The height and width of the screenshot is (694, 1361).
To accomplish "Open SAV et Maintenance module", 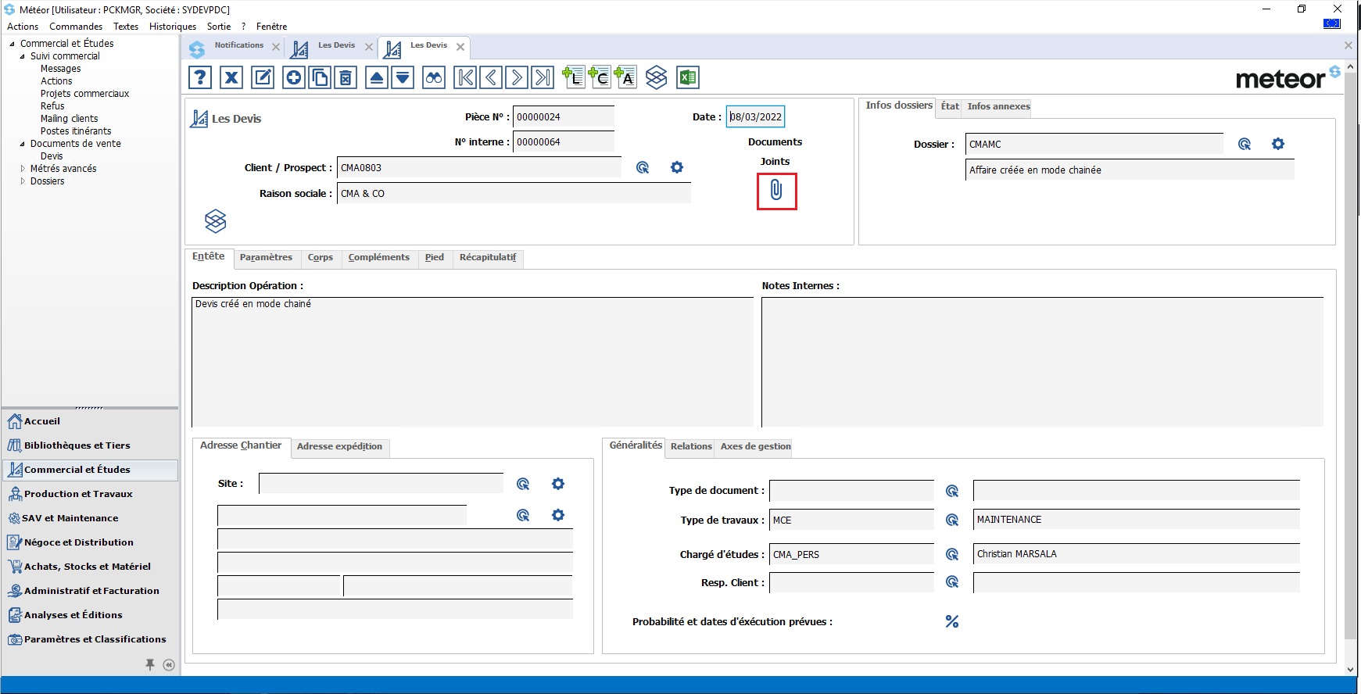I will tap(90, 518).
